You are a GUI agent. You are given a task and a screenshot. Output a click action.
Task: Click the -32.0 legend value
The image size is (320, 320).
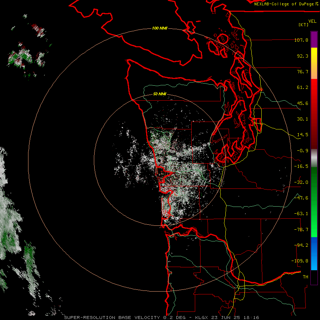point(301,182)
